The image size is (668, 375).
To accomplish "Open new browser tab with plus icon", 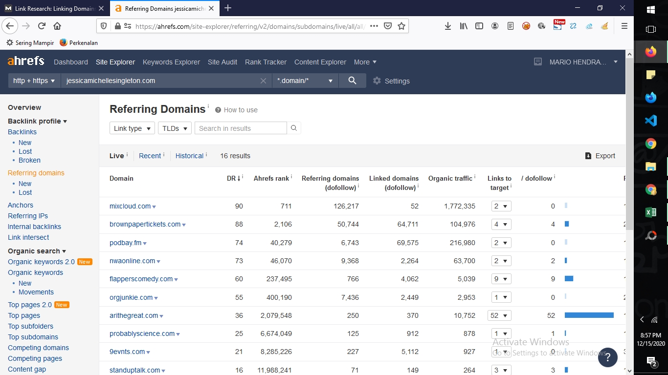I will 228,8.
